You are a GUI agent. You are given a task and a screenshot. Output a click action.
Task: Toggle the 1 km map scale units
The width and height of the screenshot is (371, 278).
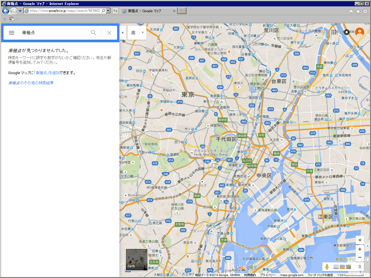click(350, 275)
